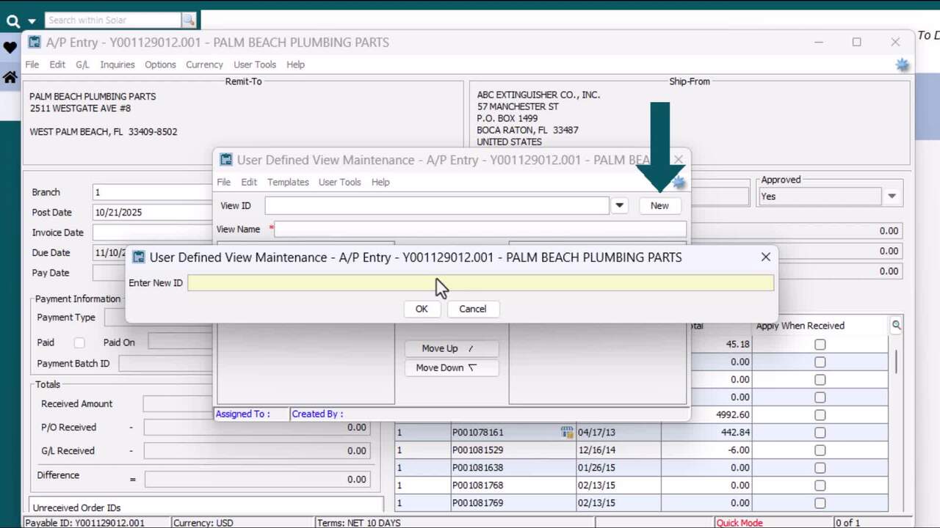
Task: Open the favorites heart icon in sidebar
Action: point(10,48)
